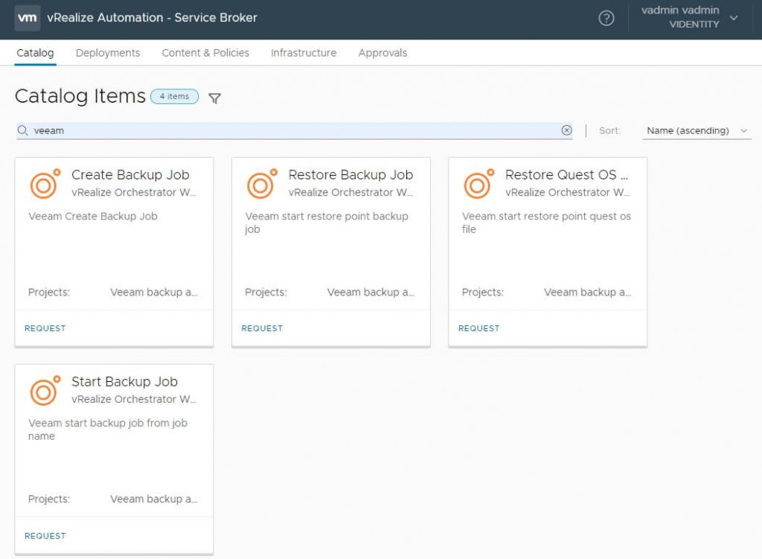Switch to the Deployments tab
Viewport: 762px width, 559px height.
coord(108,53)
